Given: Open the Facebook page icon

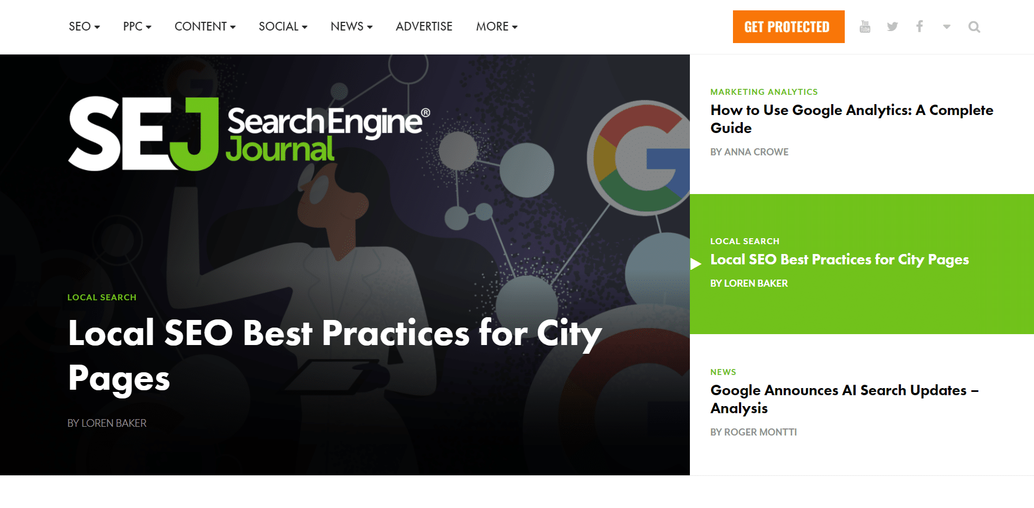Looking at the screenshot, I should pos(919,27).
